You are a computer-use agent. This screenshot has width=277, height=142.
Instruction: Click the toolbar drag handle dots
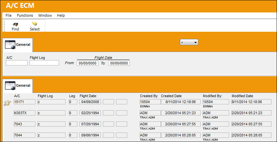click(x=4, y=26)
